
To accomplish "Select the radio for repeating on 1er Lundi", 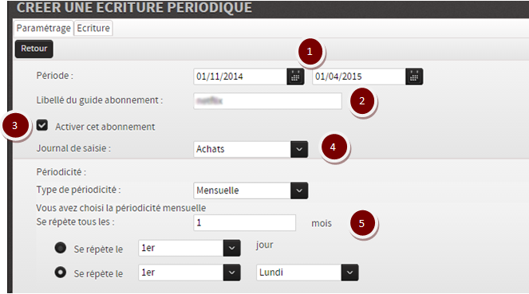I will 61,272.
